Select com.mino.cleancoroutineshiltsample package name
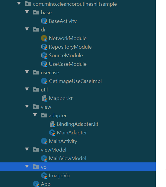 (x=75, y=4)
